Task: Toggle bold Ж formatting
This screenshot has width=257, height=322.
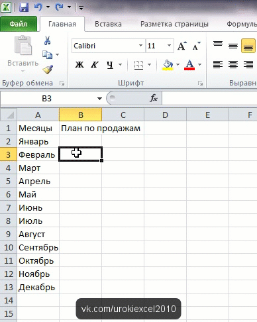Action: coord(79,65)
